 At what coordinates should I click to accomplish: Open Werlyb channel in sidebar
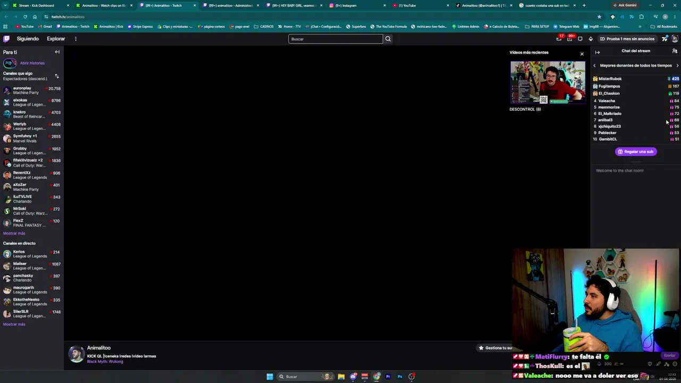32,126
